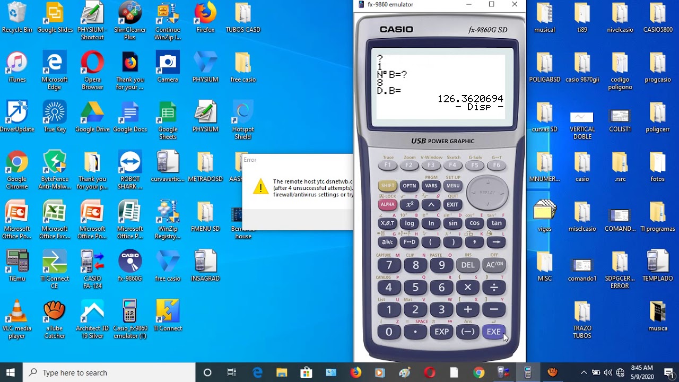Select the Architect 3D desktop icon
Image resolution: width=679 pixels, height=382 pixels.
92,320
